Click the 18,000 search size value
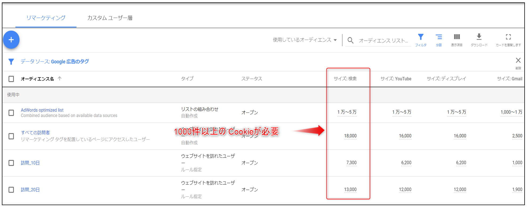This screenshot has height=207, width=527. coord(350,136)
